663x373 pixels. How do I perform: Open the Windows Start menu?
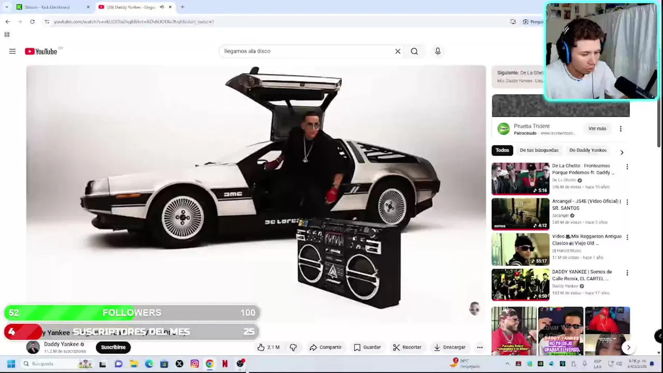[x=11, y=364]
